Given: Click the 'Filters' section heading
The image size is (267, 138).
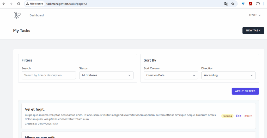Looking at the screenshot, I should (x=27, y=60).
